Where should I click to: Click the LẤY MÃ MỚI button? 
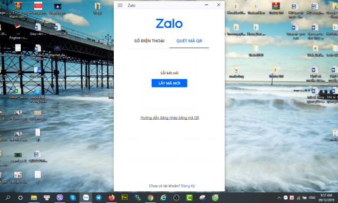(x=169, y=83)
